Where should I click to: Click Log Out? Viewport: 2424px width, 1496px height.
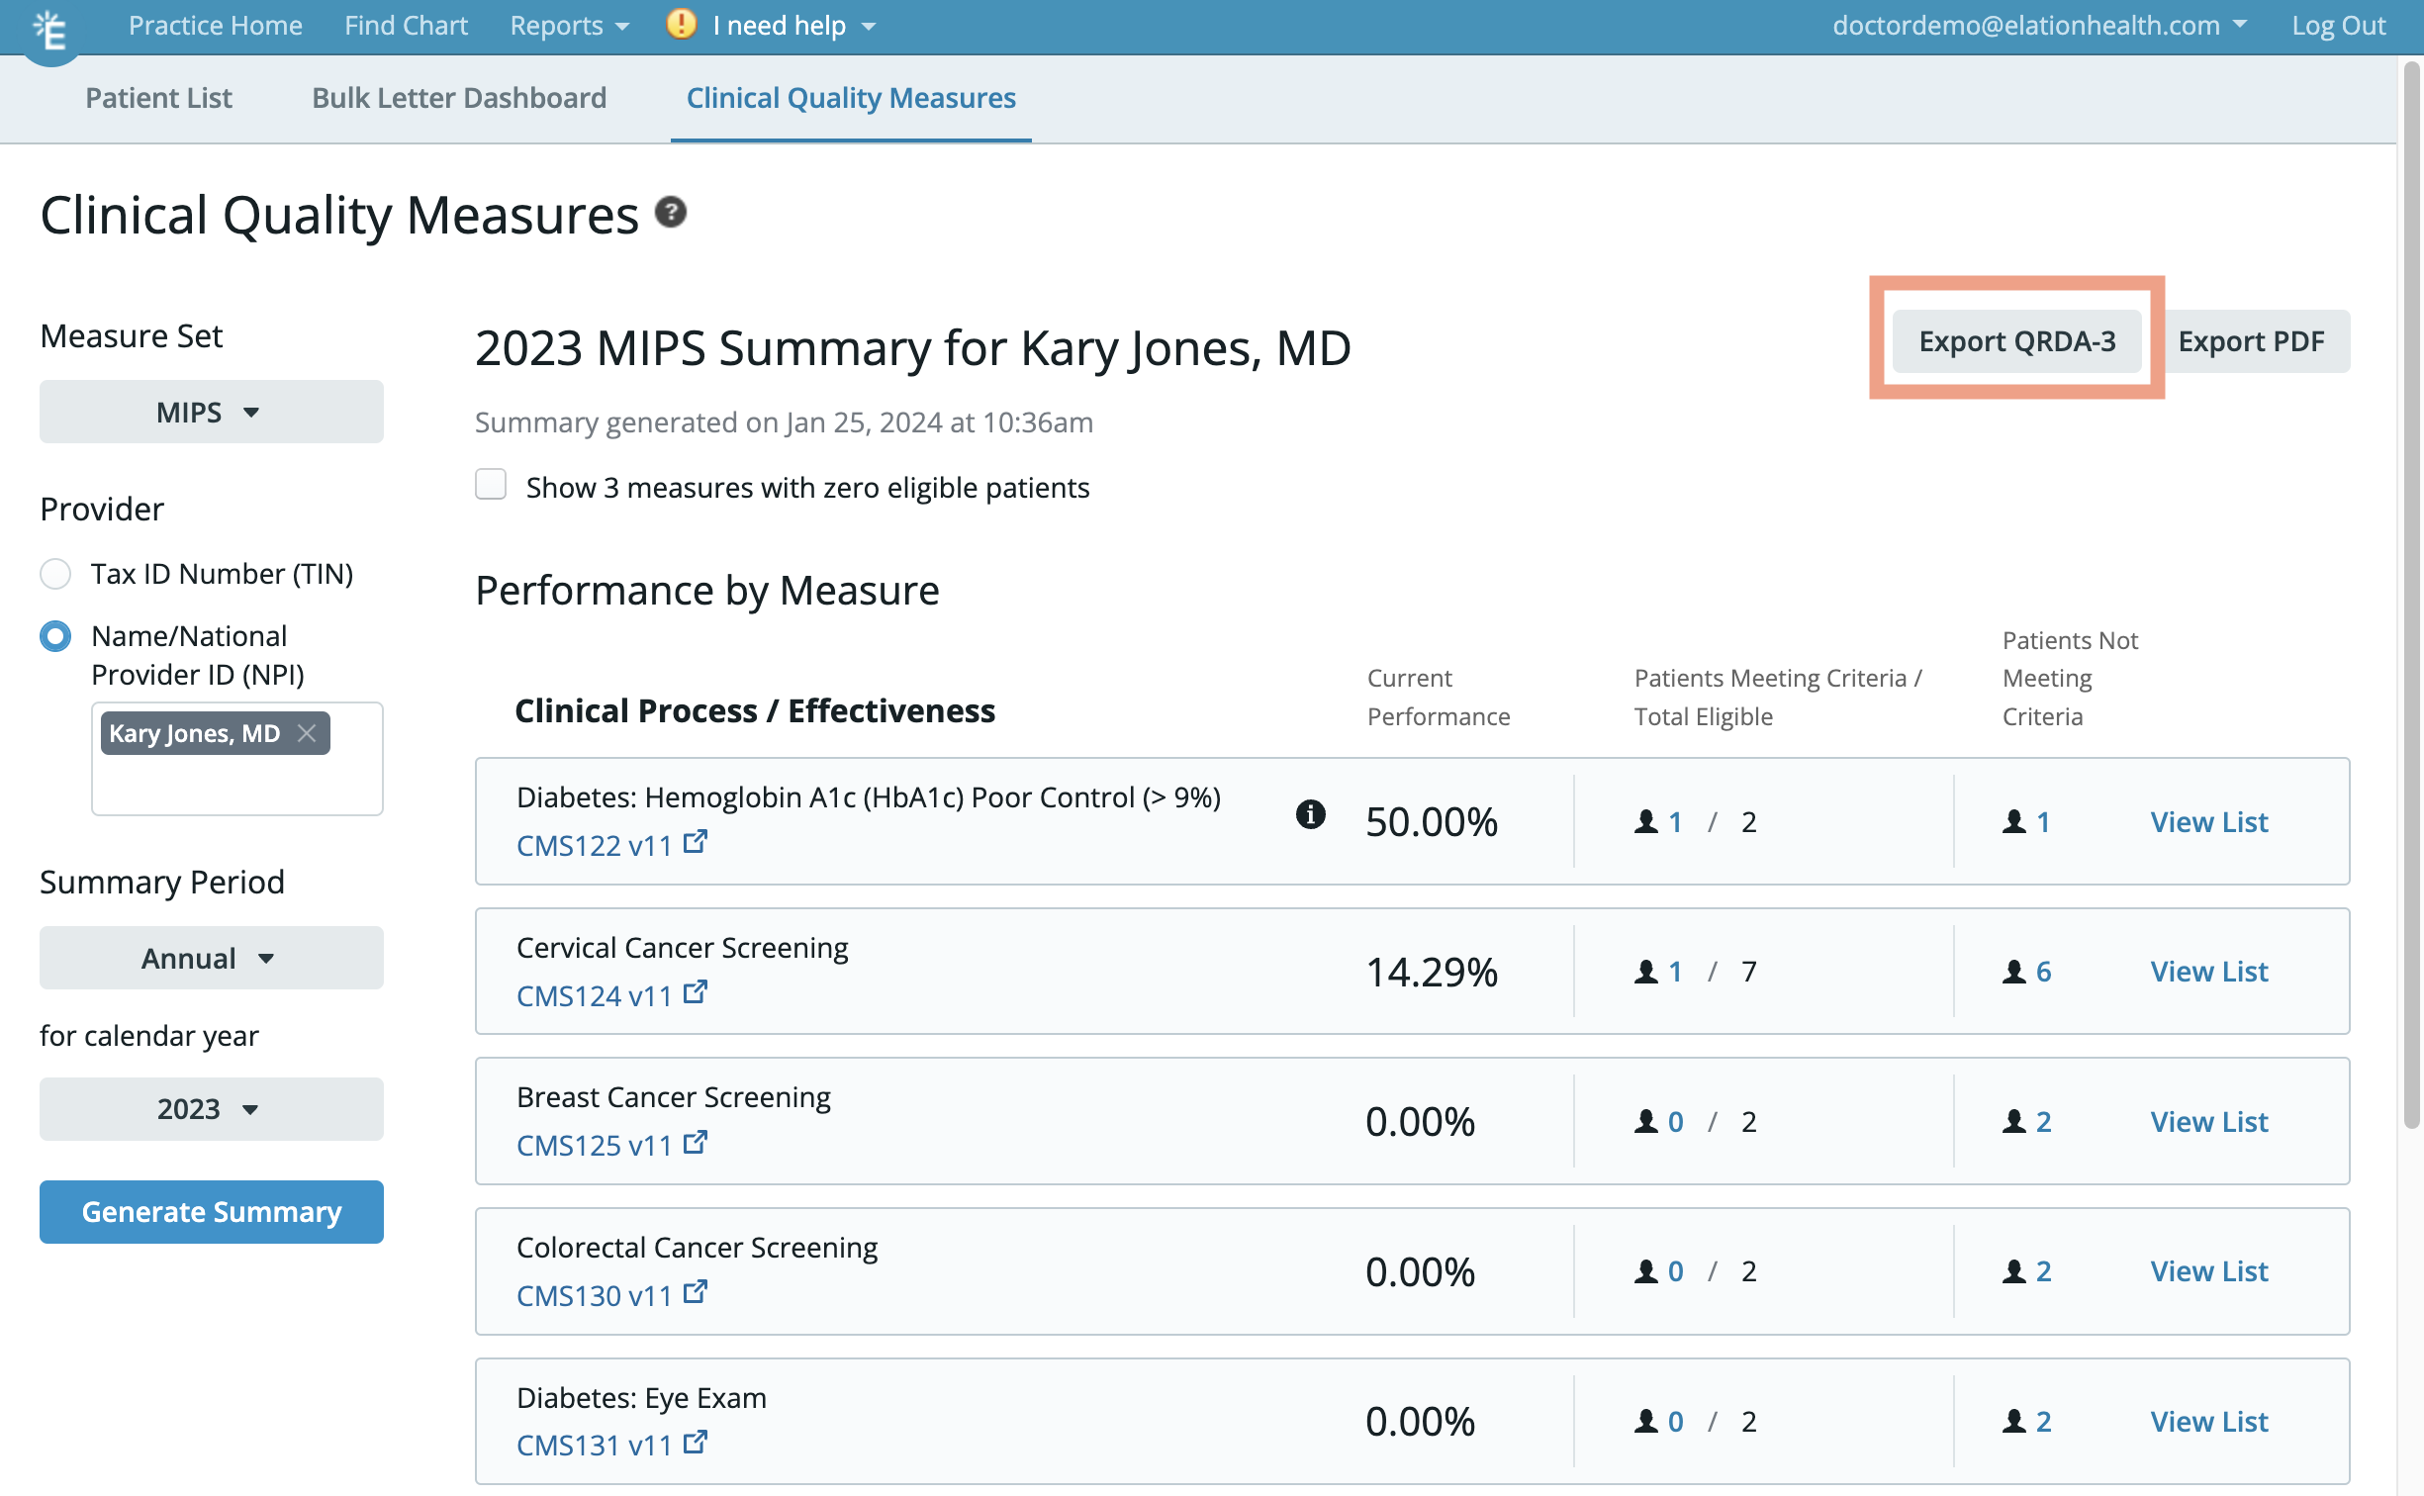2338,25
